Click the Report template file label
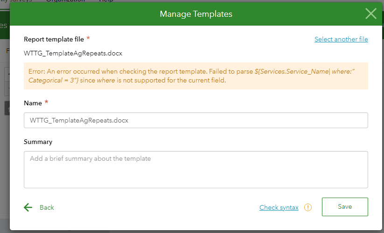Viewport: 384px width, 233px height. pyautogui.click(x=53, y=39)
